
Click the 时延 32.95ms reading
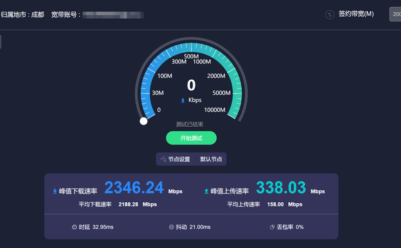click(x=96, y=227)
